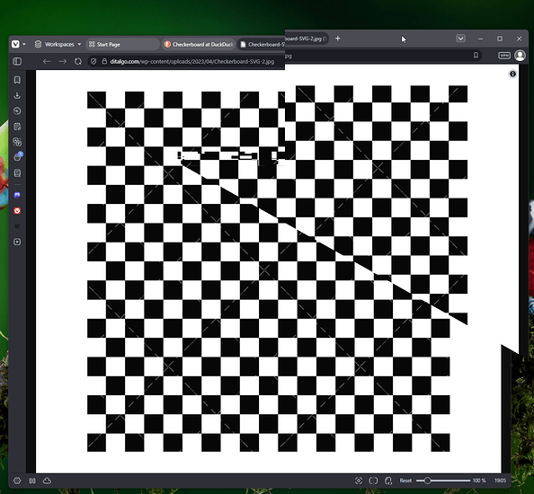Screen dimensions: 534x494
Task: Open the Translate panel
Action: [17, 142]
